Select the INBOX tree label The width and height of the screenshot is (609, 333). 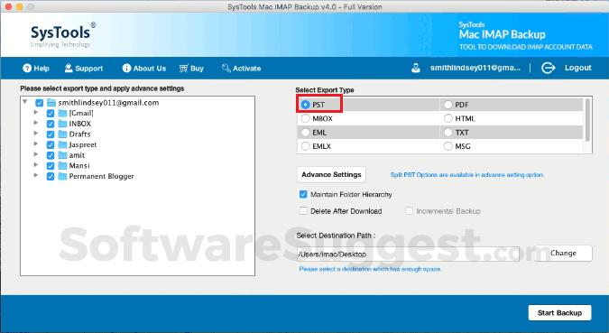tap(80, 124)
